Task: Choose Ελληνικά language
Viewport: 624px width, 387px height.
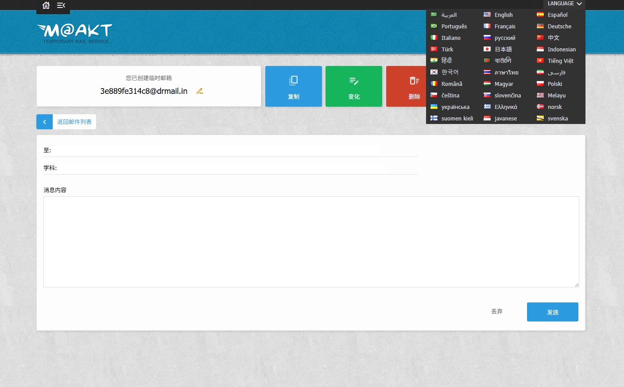Action: coord(500,107)
